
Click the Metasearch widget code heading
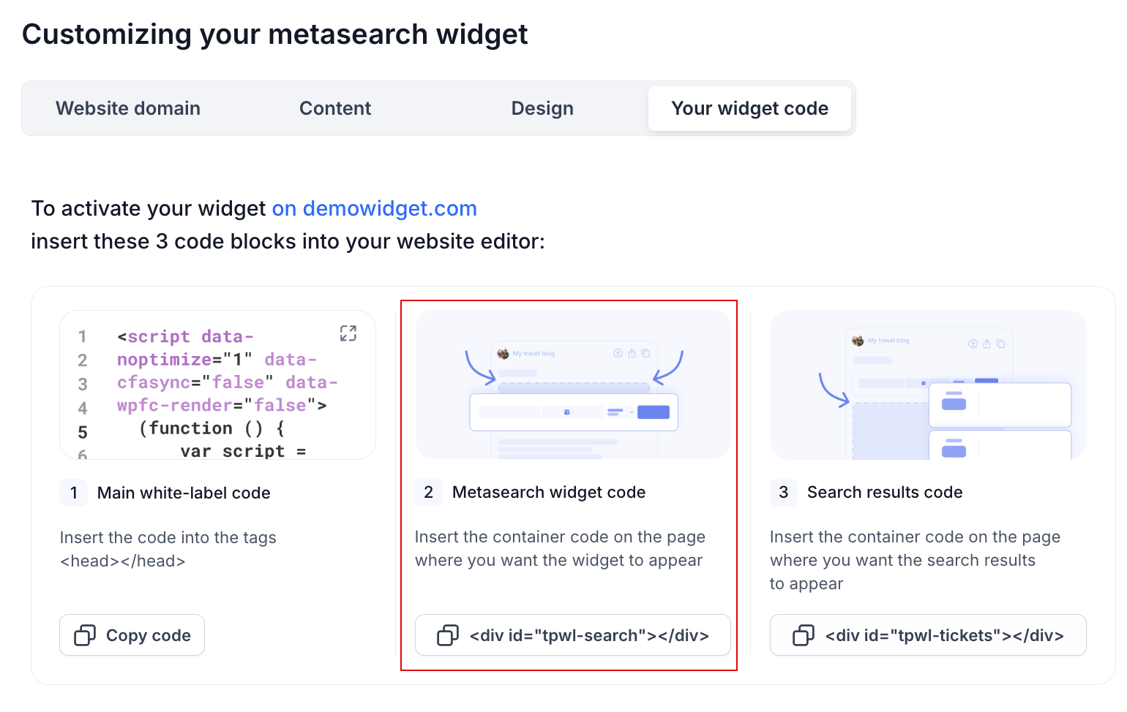click(549, 492)
